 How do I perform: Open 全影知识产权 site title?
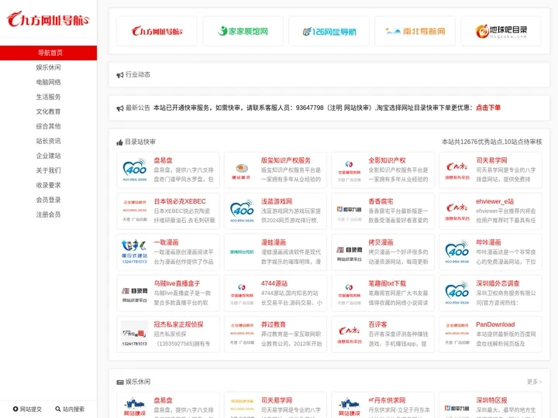pyautogui.click(x=387, y=160)
